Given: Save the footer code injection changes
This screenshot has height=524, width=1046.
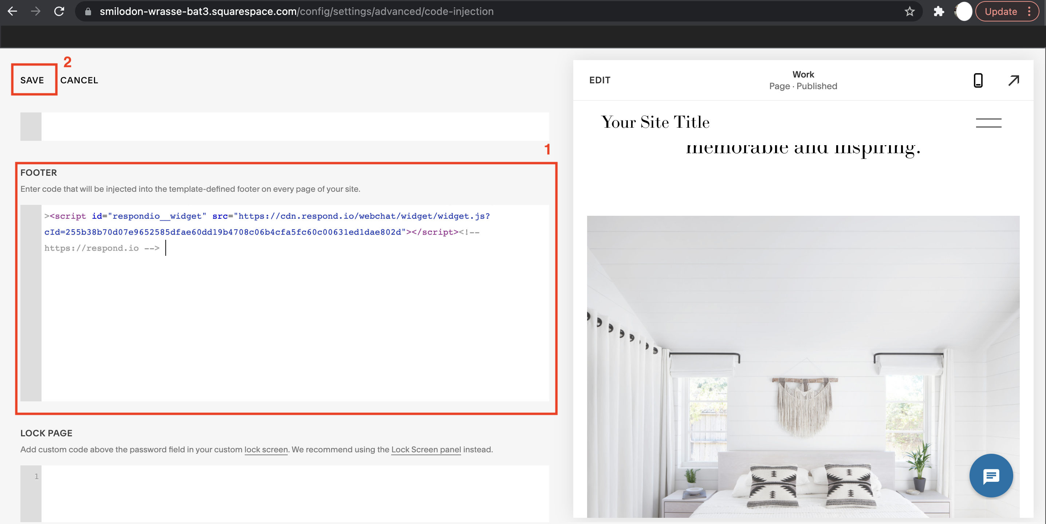Looking at the screenshot, I should tap(31, 80).
